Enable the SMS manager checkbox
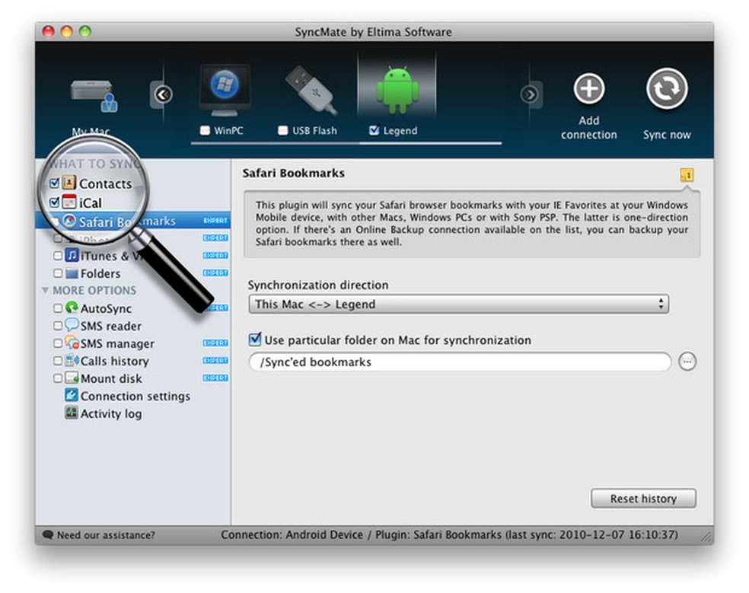Image resolution: width=749 pixels, height=593 pixels. tap(58, 343)
